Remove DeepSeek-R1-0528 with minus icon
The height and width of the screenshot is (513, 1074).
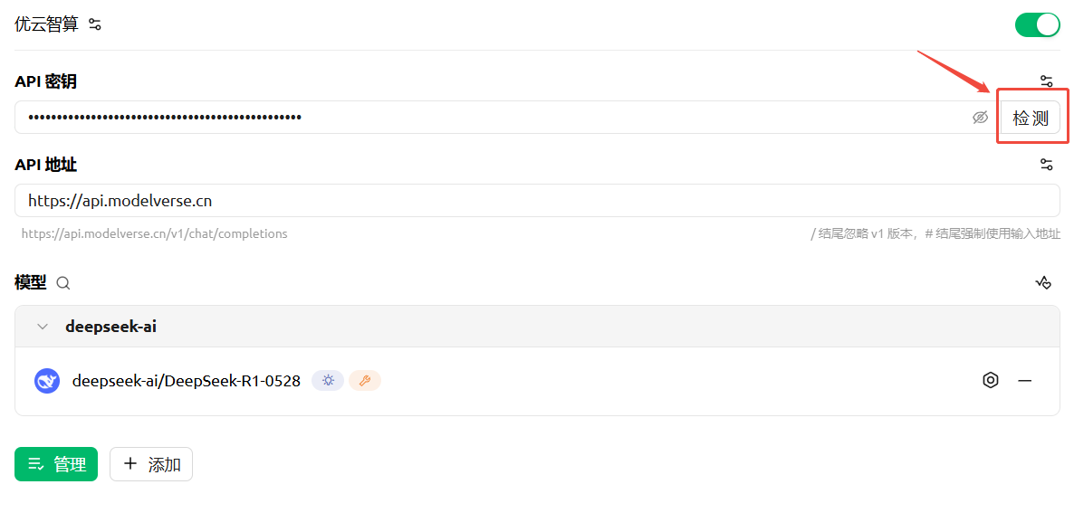pos(1025,381)
